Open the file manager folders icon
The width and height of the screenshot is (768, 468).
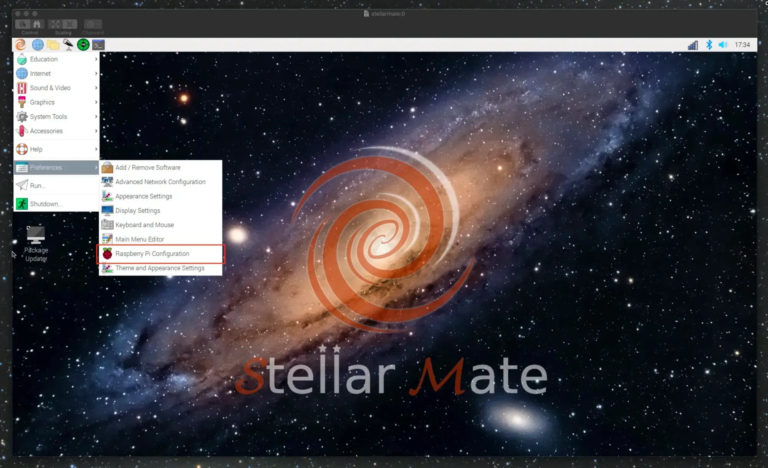point(53,45)
